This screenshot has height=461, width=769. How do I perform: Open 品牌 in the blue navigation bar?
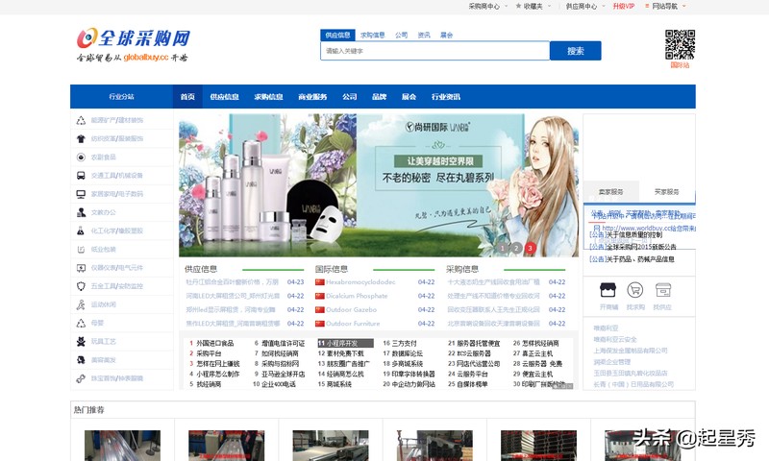pyautogui.click(x=379, y=96)
